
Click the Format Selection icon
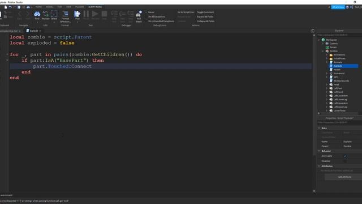point(66,14)
